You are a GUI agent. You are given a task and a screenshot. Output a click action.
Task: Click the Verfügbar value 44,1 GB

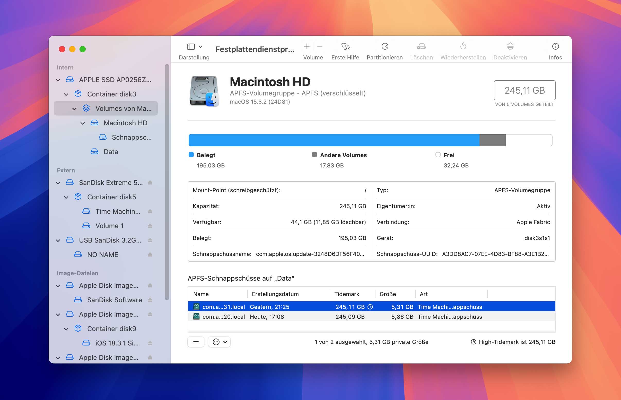(328, 222)
